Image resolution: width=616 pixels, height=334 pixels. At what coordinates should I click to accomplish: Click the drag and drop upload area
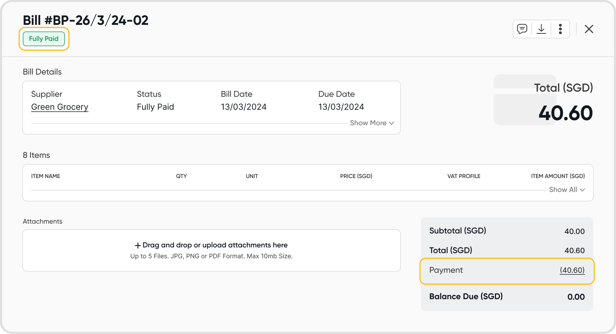click(212, 250)
